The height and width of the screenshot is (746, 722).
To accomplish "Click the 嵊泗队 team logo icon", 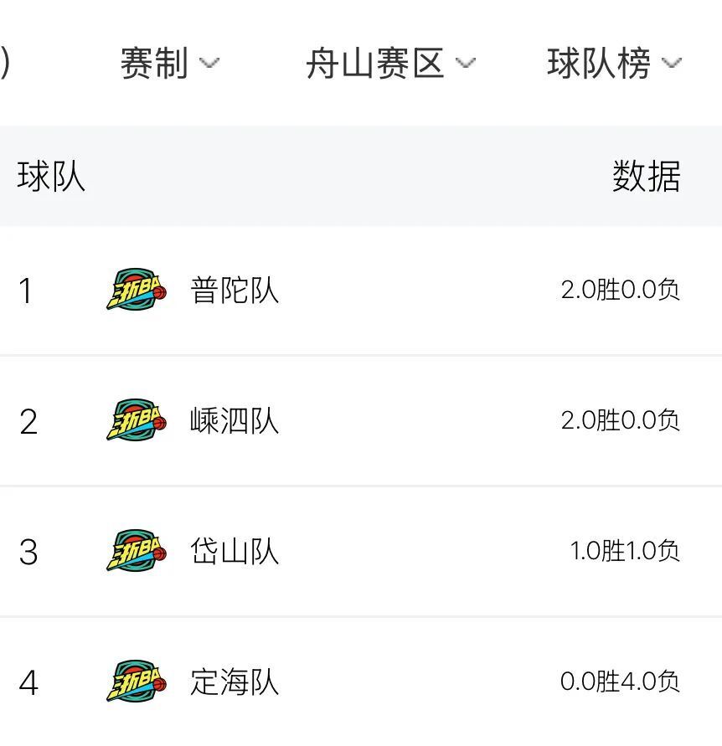I will coord(137,420).
